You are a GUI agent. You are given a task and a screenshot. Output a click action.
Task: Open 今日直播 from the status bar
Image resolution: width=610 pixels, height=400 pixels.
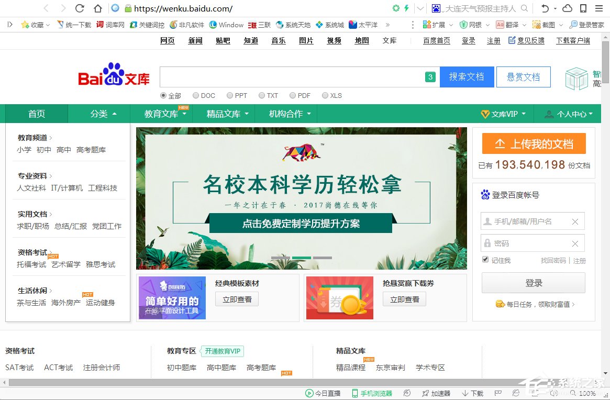pos(323,393)
